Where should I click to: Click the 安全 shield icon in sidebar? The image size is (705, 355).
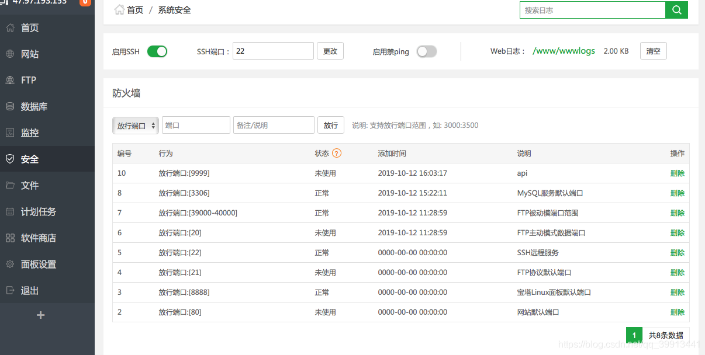tap(10, 159)
